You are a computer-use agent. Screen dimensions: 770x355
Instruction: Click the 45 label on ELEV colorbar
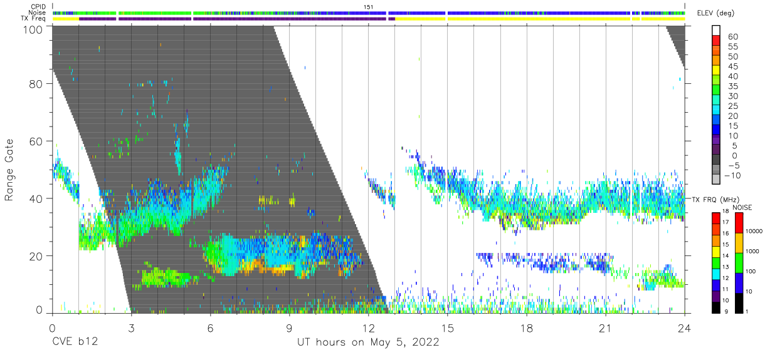pyautogui.click(x=732, y=66)
